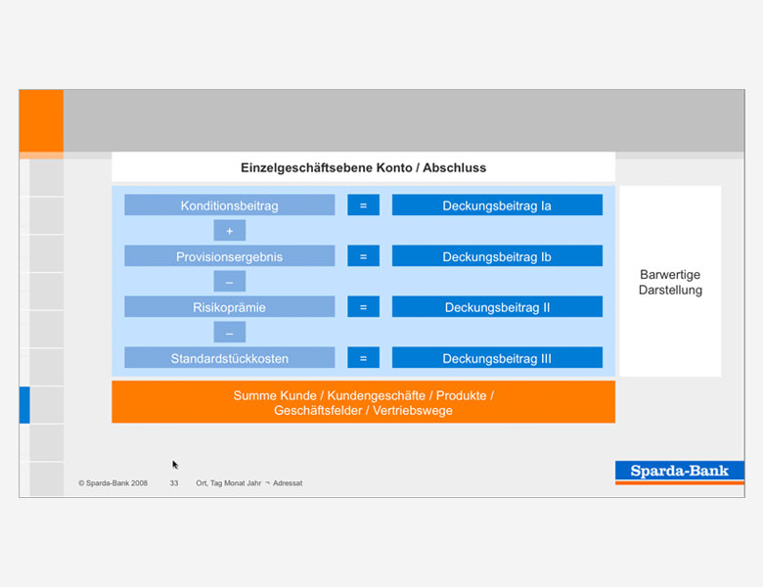Select the Standardstückkosten box
The width and height of the screenshot is (763, 587).
click(x=229, y=358)
